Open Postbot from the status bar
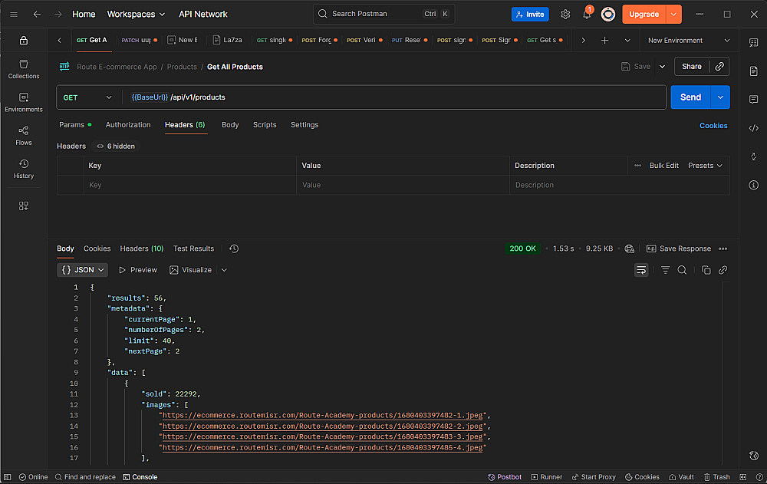Image resolution: width=767 pixels, height=484 pixels. point(505,477)
